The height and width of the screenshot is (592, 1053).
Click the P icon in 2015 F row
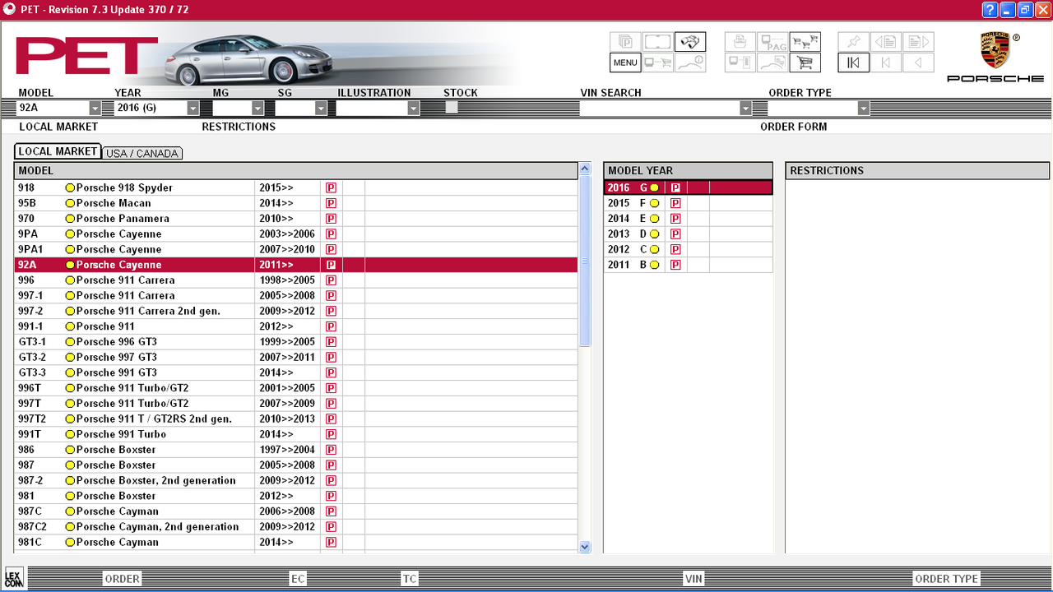(x=675, y=203)
